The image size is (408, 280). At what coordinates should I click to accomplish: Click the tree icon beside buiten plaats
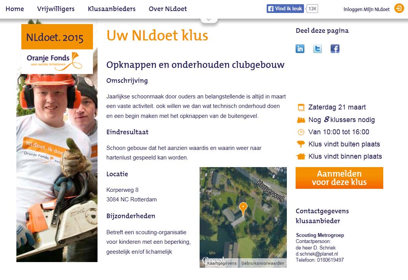pyautogui.click(x=301, y=144)
